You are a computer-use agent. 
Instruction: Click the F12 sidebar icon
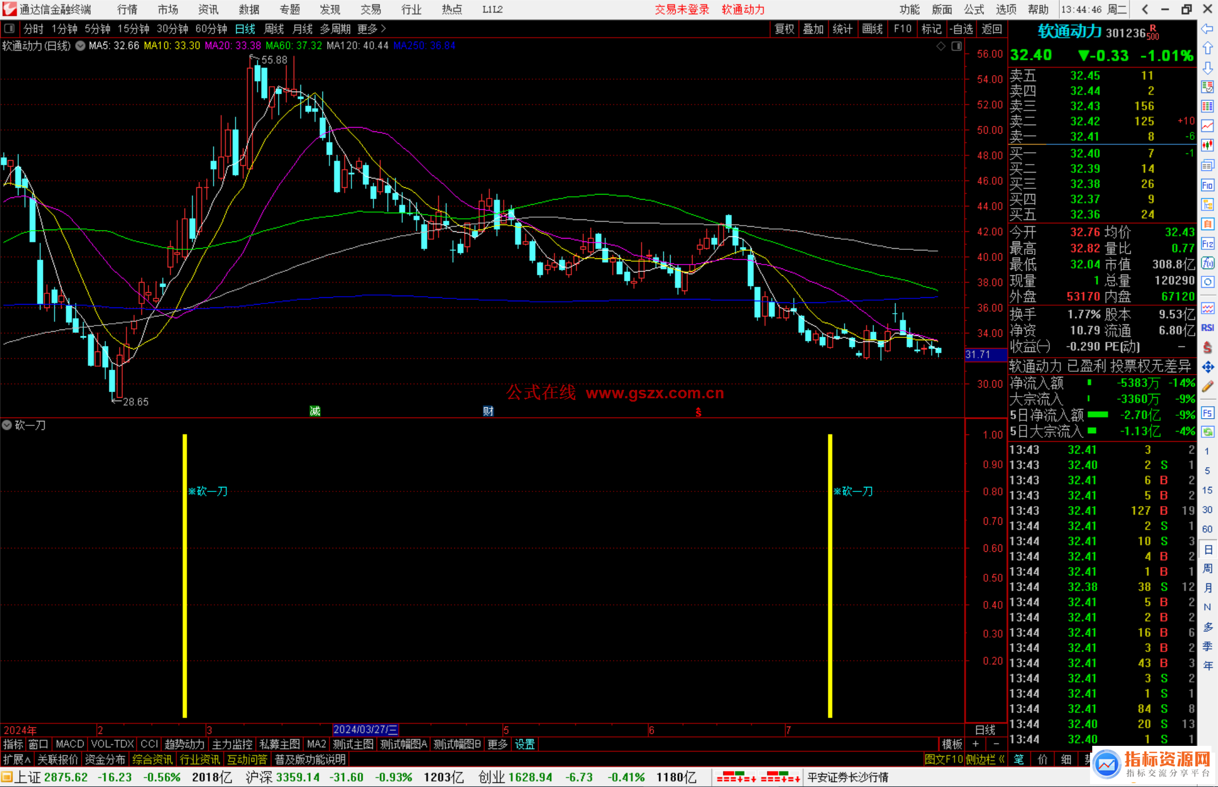1207,244
